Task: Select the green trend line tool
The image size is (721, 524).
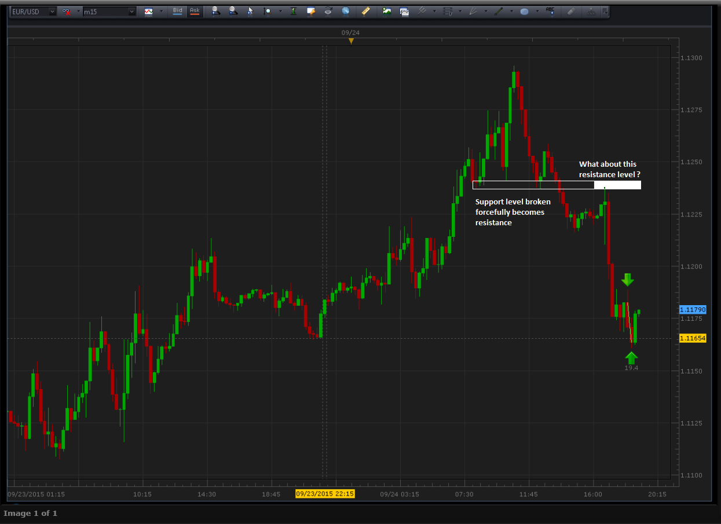Action: [499, 11]
